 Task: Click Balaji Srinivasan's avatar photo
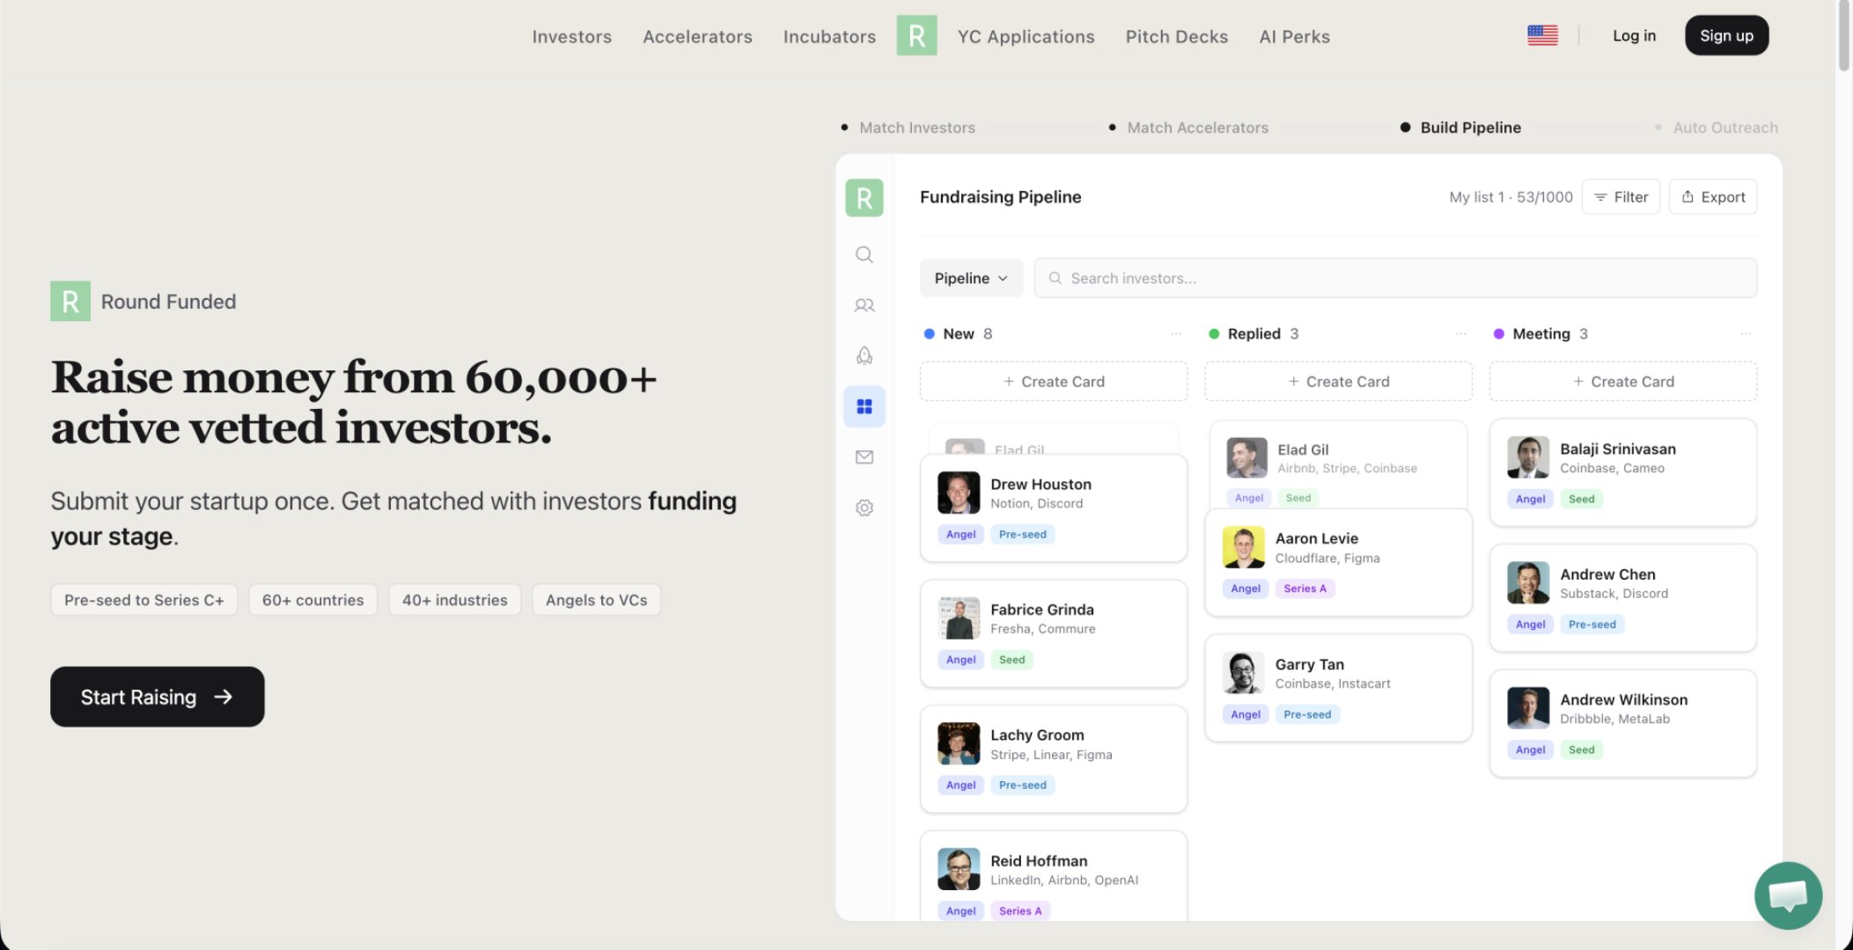point(1528,457)
